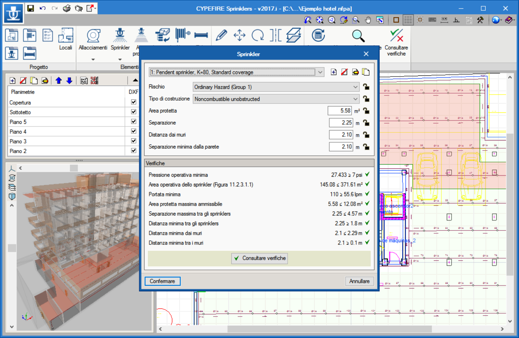Click the magnifying glass search icon in the ribbon
This screenshot has height=338, width=519.
(x=358, y=36)
